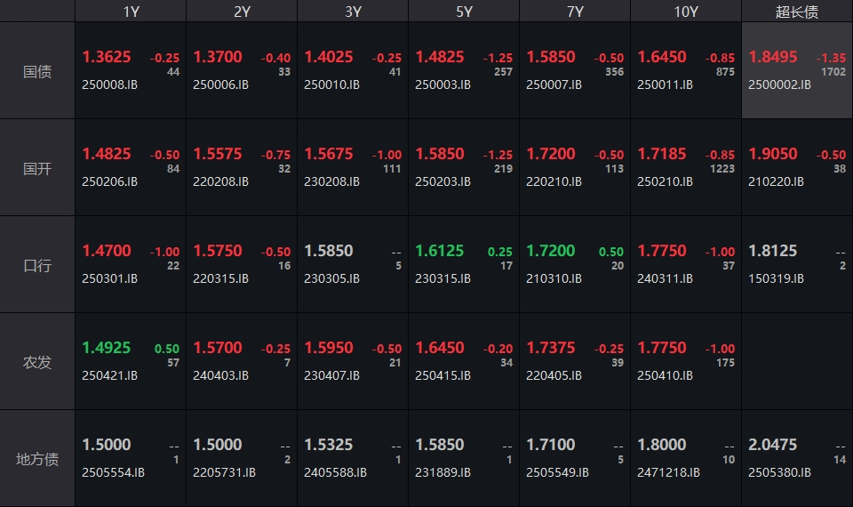Select the 1.4025 yield for 国债 3Y
The image size is (853, 507).
(329, 57)
